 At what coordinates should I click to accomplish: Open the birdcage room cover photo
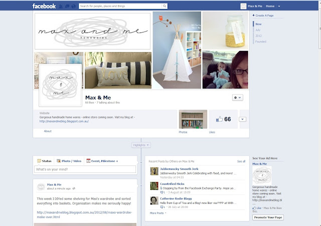point(59,58)
